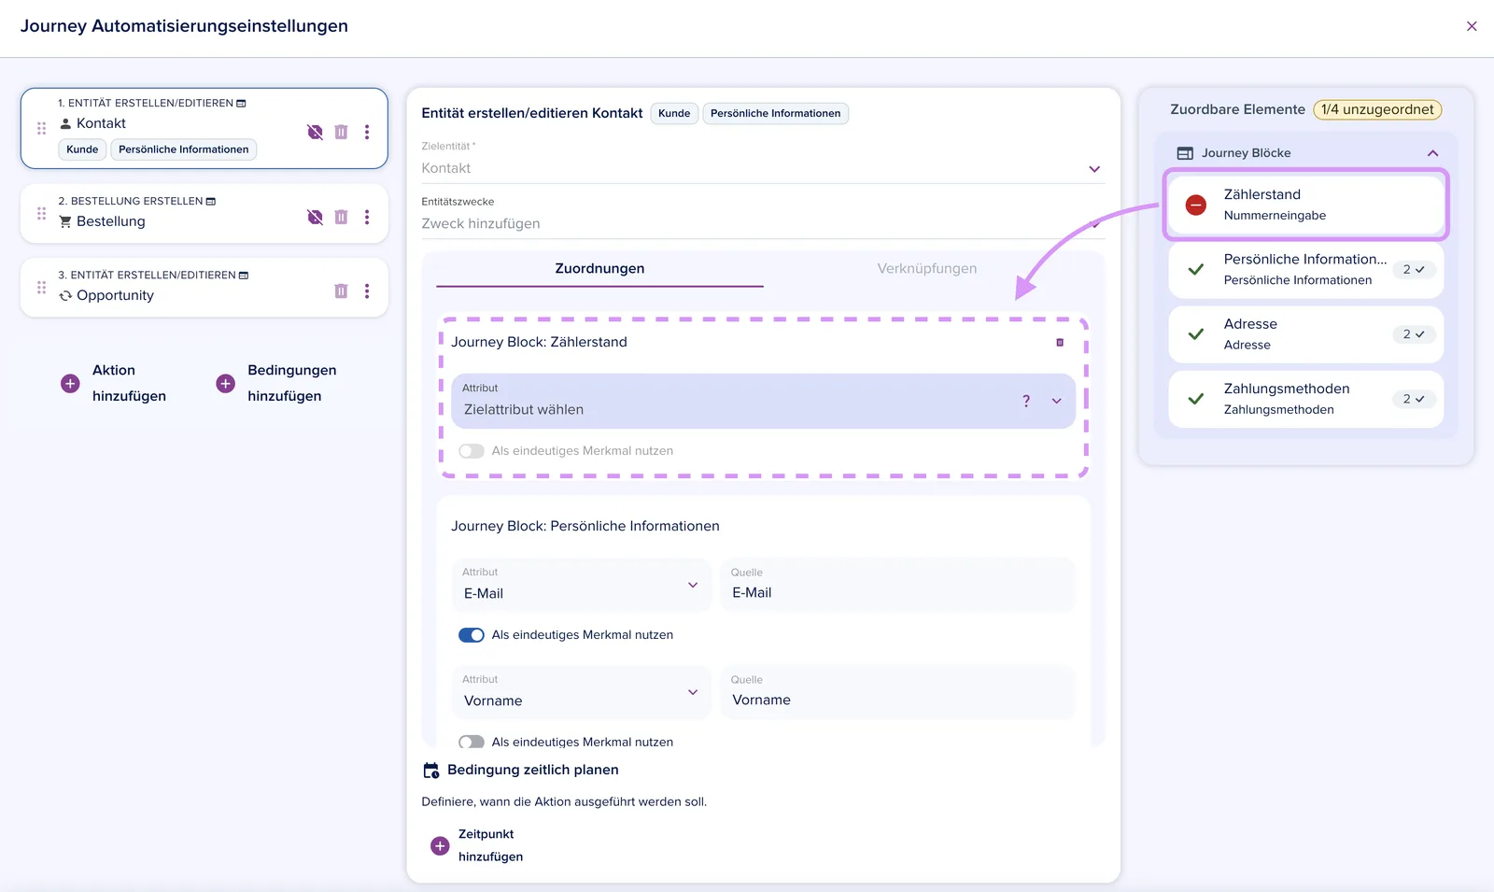
Task: Click the 1/4 unzugeordnet badge
Action: [1377, 109]
